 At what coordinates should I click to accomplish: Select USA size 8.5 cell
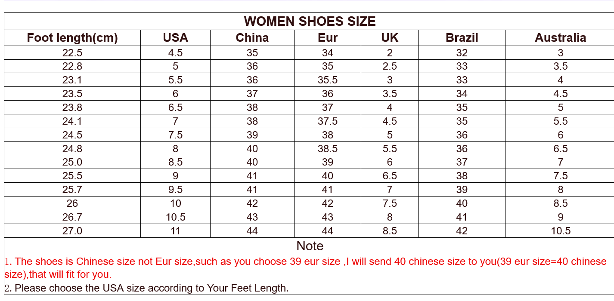coord(175,162)
